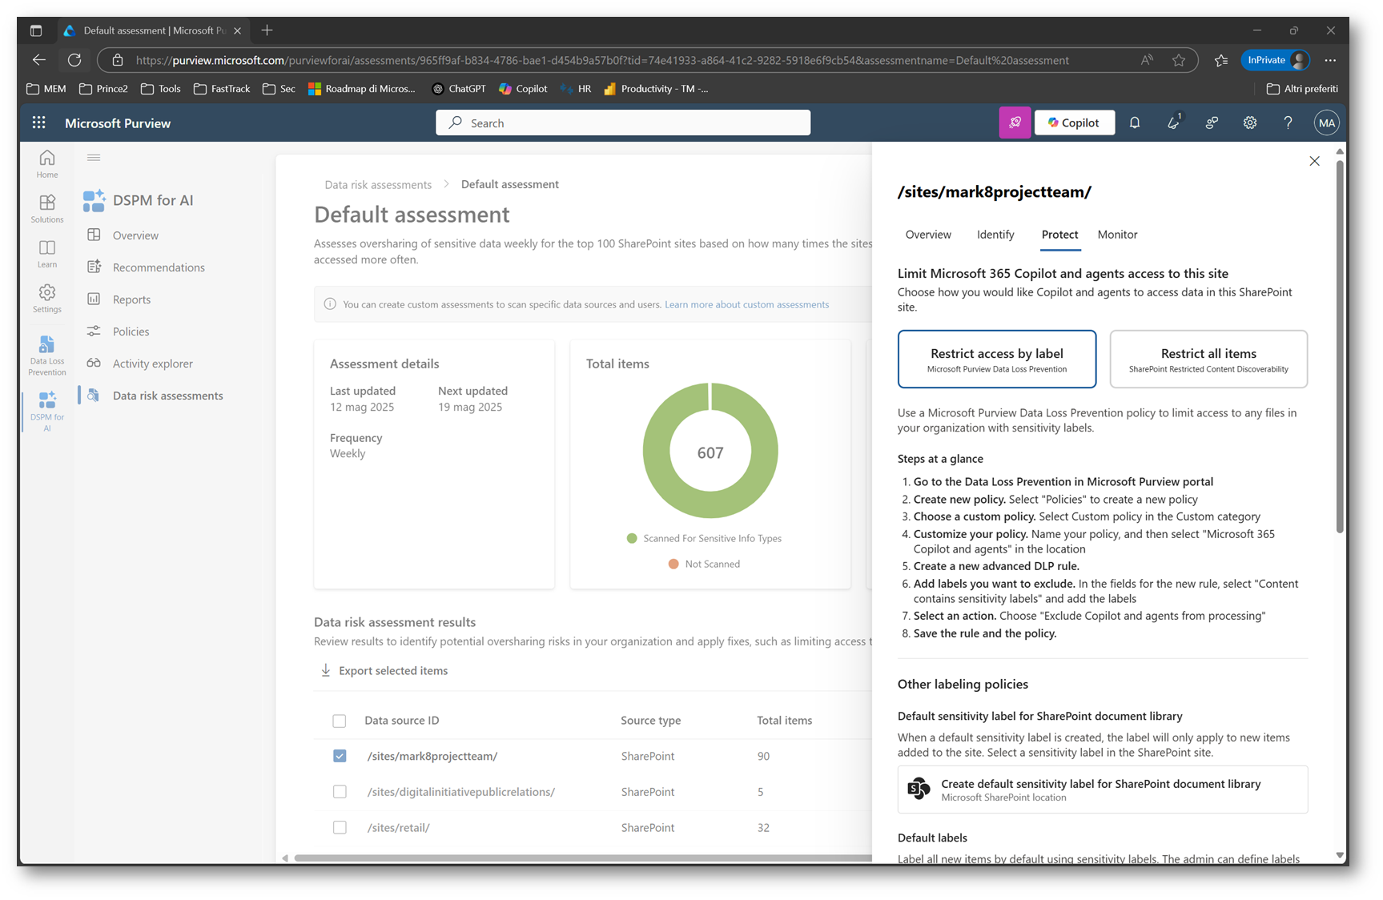Open Tools bookmarks folder
The image size is (1383, 900).
(161, 89)
